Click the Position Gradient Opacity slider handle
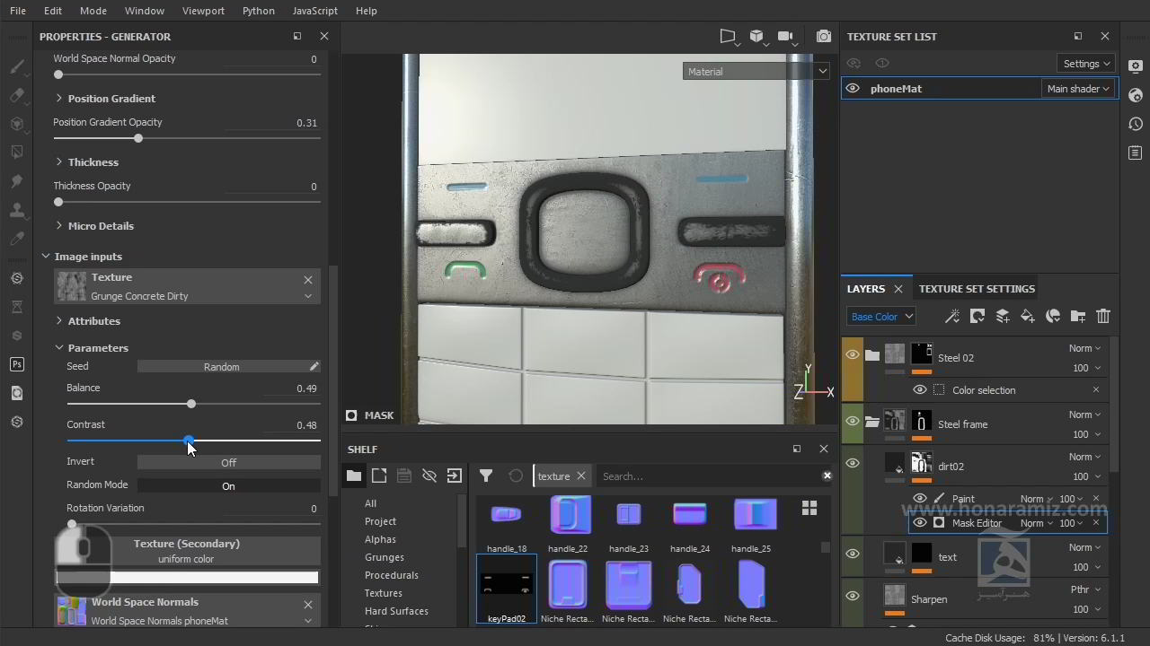 click(138, 138)
